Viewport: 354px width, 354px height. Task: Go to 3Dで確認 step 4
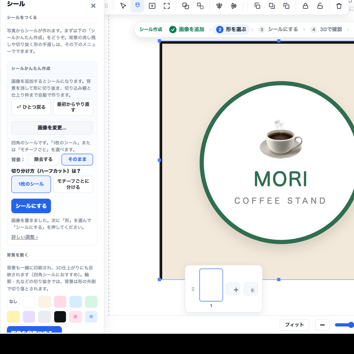[326, 29]
